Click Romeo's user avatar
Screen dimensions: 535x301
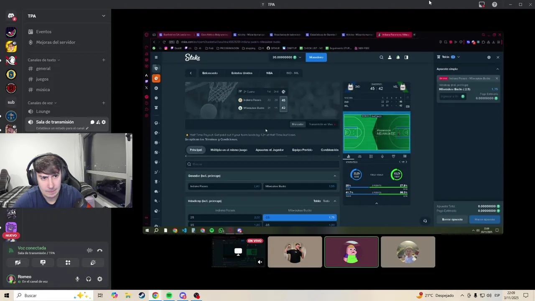coord(11,278)
